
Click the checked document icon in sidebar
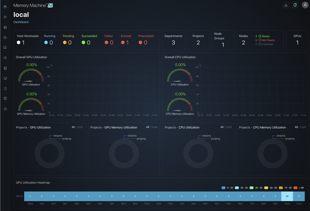pos(5,89)
